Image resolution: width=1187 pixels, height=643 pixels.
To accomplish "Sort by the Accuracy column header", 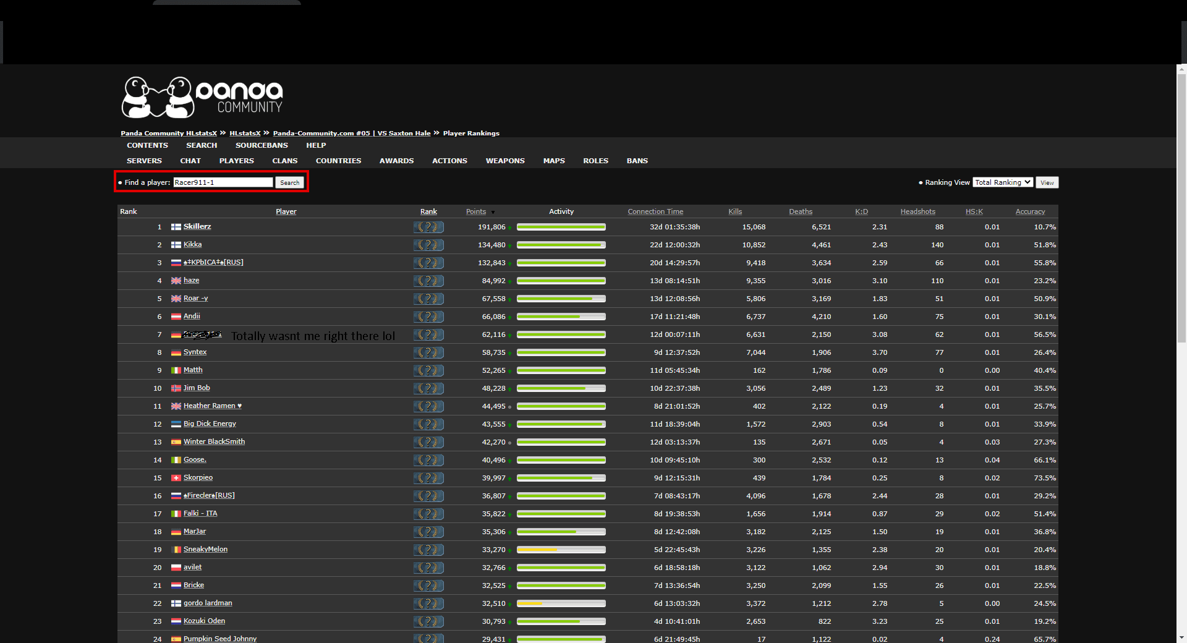I will (1029, 211).
